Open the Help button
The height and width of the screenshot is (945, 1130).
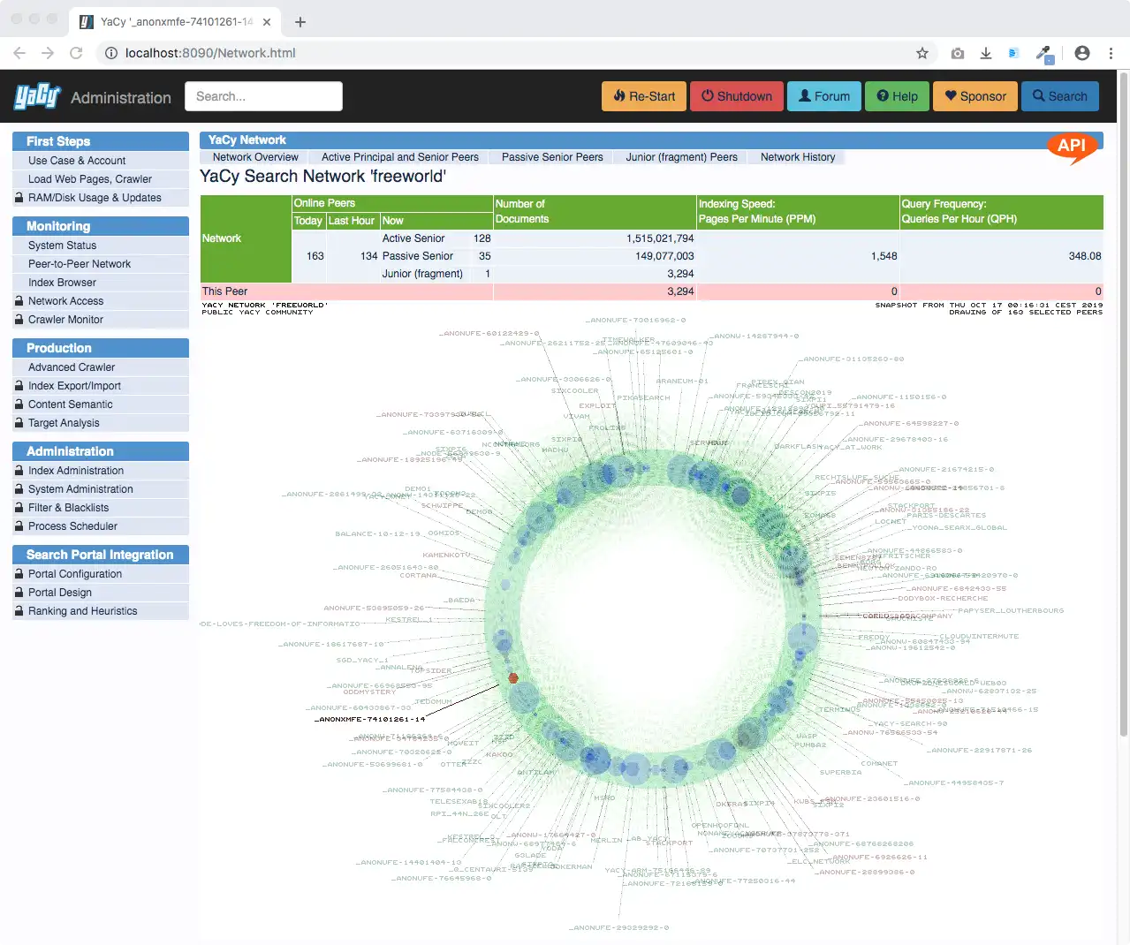[897, 96]
